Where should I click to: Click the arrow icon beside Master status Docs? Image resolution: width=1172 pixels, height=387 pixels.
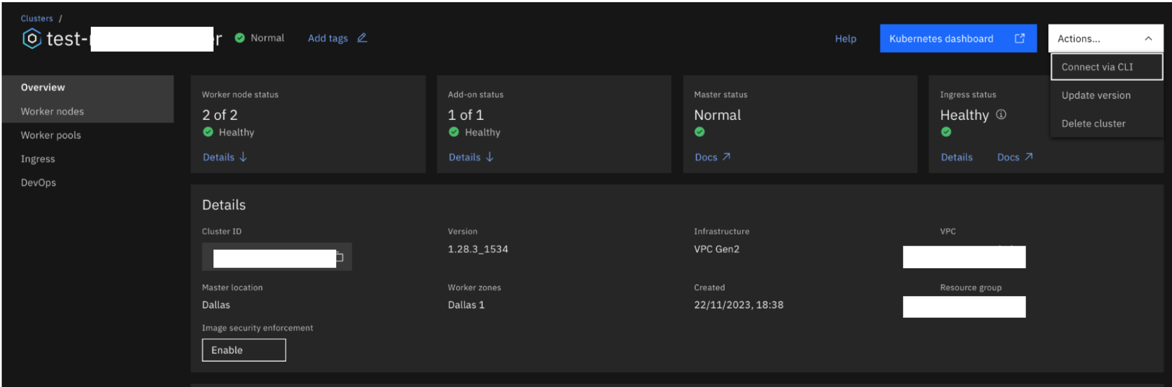[x=726, y=157]
